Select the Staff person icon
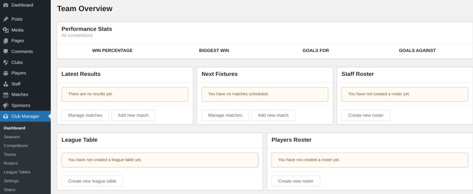 6,84
